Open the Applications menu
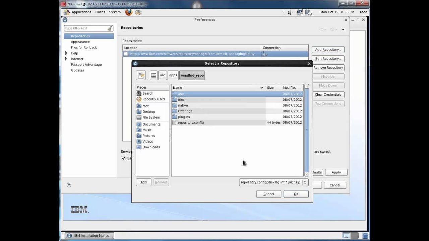The width and height of the screenshot is (429, 241). click(81, 12)
